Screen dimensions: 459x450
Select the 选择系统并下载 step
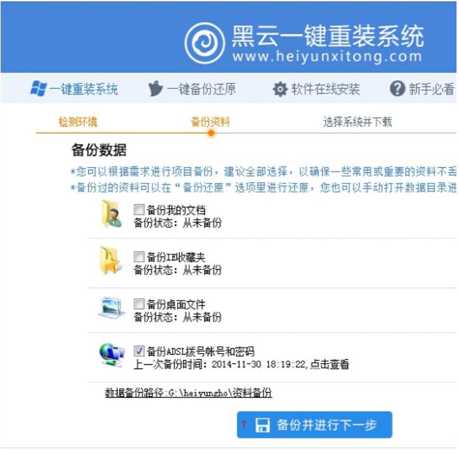pyautogui.click(x=357, y=122)
